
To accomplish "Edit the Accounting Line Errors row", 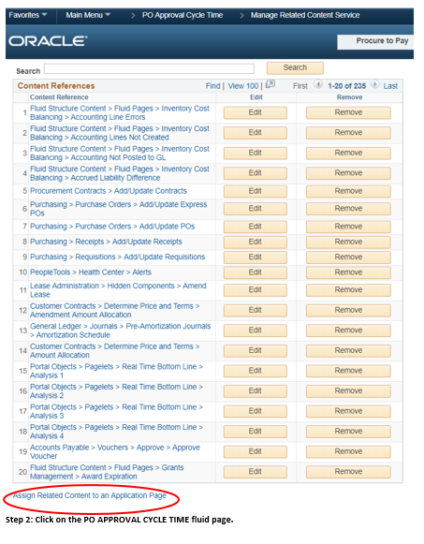I will (256, 112).
